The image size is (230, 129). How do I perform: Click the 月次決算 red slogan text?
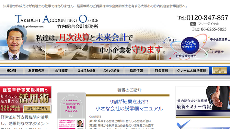click(x=74, y=37)
